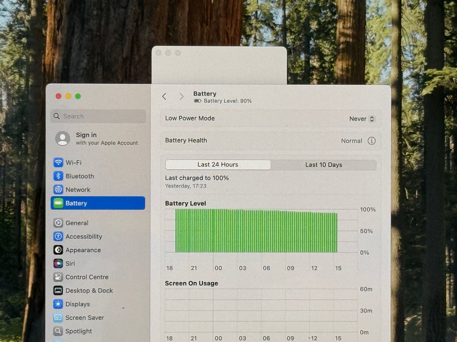Click the Battery icon in the sidebar
Image resolution: width=457 pixels, height=342 pixels.
point(58,203)
